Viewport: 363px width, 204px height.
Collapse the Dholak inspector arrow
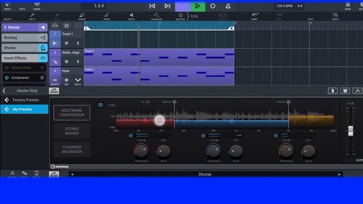(43, 27)
